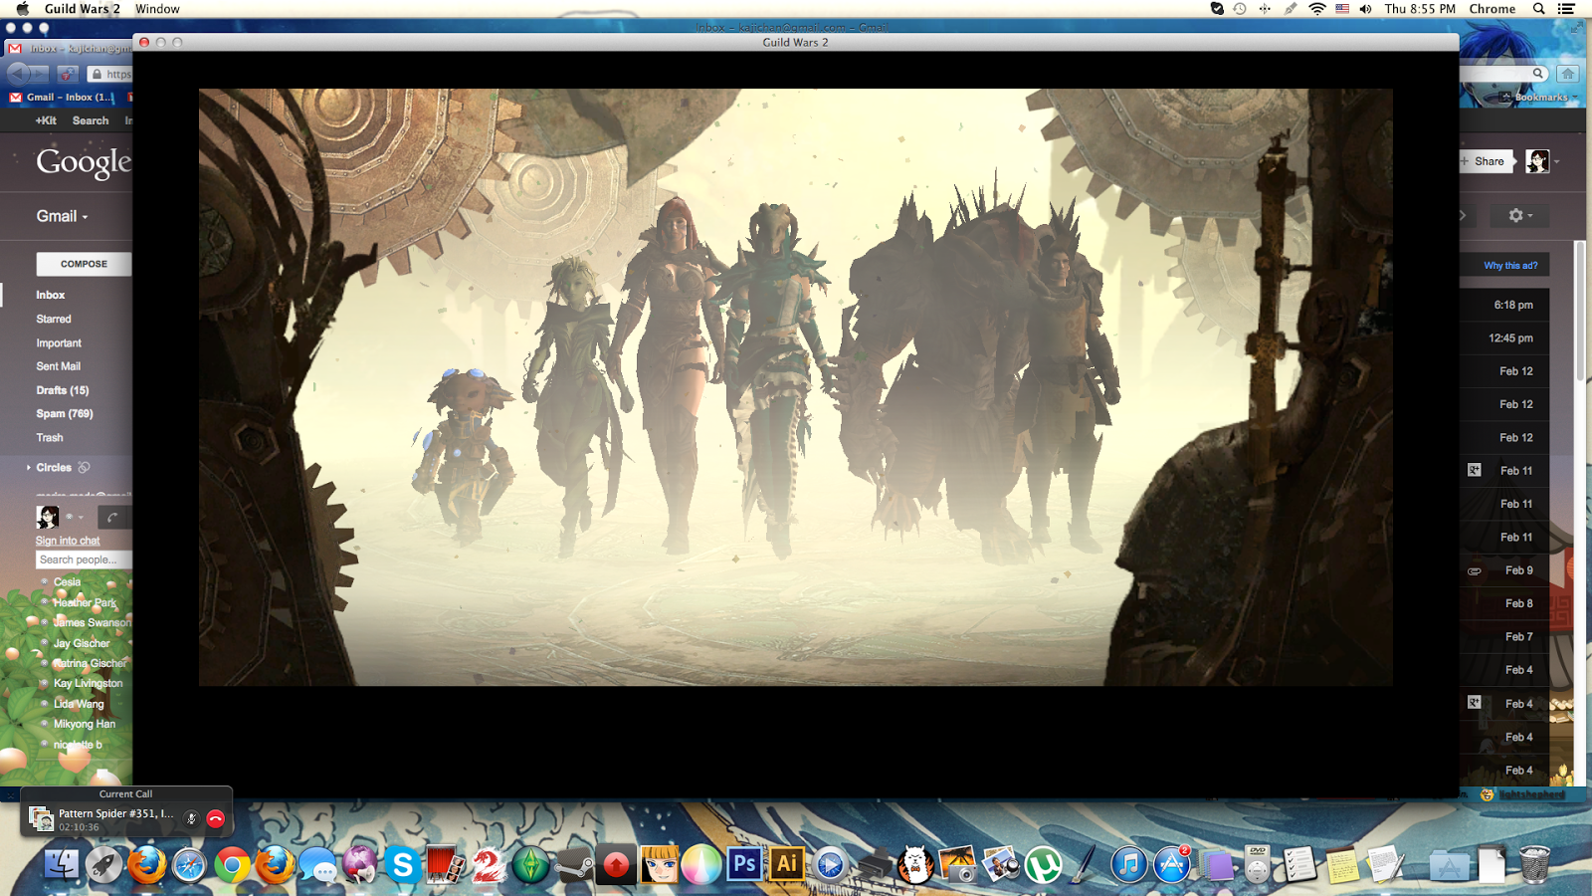Open Reminders checklist app in the Dock
The height and width of the screenshot is (896, 1592).
click(x=1299, y=864)
